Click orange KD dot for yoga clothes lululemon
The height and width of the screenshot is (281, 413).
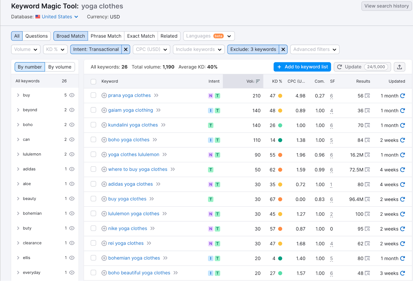280,155
